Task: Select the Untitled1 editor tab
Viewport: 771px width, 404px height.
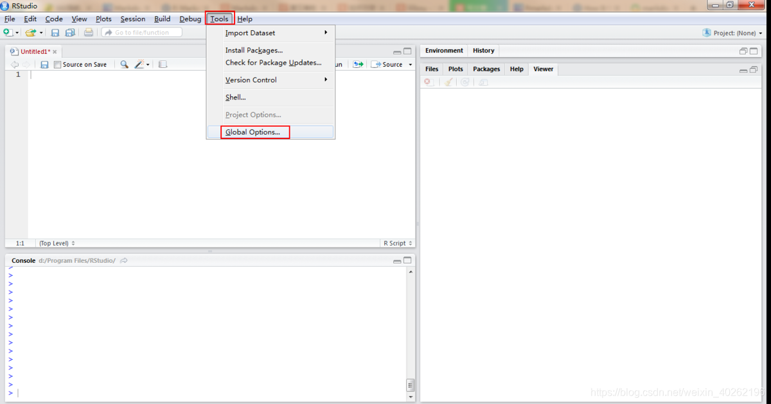Action: click(35, 51)
